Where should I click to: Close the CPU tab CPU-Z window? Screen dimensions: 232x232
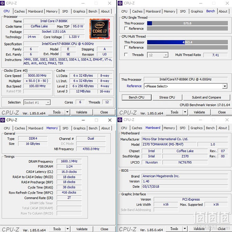(x=109, y=3)
